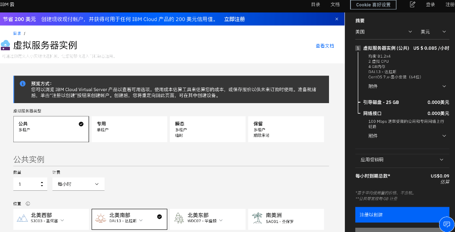Click the 均衡 B1.2x4 profile text
The height and width of the screenshot is (232, 455).
coord(380,56)
